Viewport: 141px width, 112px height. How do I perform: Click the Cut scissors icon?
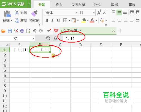17,12
